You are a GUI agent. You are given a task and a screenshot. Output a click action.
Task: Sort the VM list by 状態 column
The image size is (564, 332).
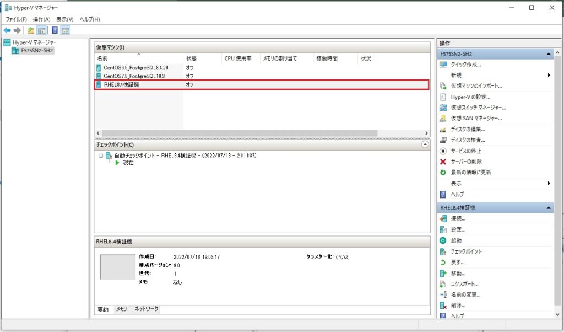[203, 58]
